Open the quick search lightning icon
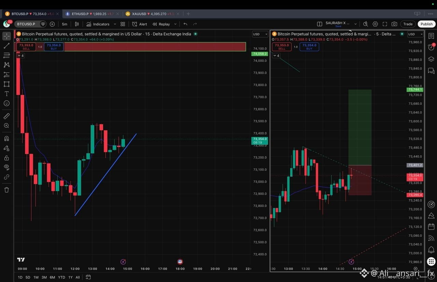437x282 pixels. click(365, 24)
